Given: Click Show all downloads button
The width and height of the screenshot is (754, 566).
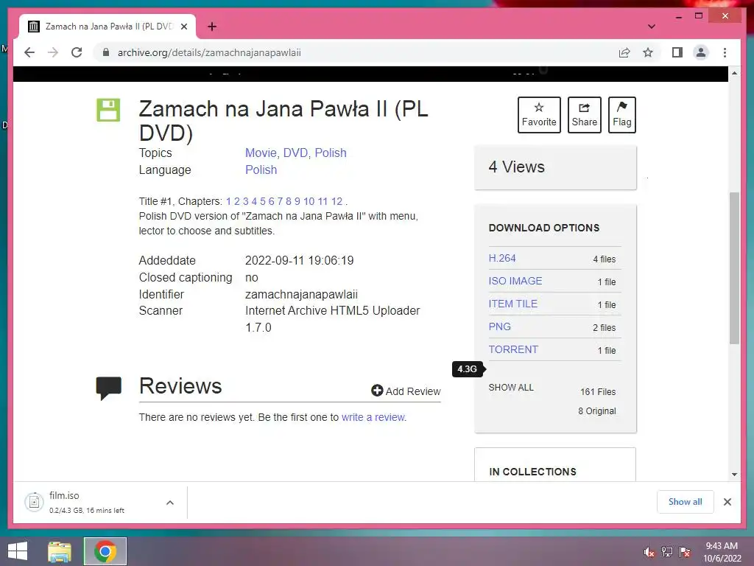Looking at the screenshot, I should [686, 502].
